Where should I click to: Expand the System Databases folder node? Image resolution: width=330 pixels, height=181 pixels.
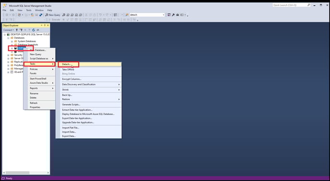pyautogui.click(x=12, y=41)
